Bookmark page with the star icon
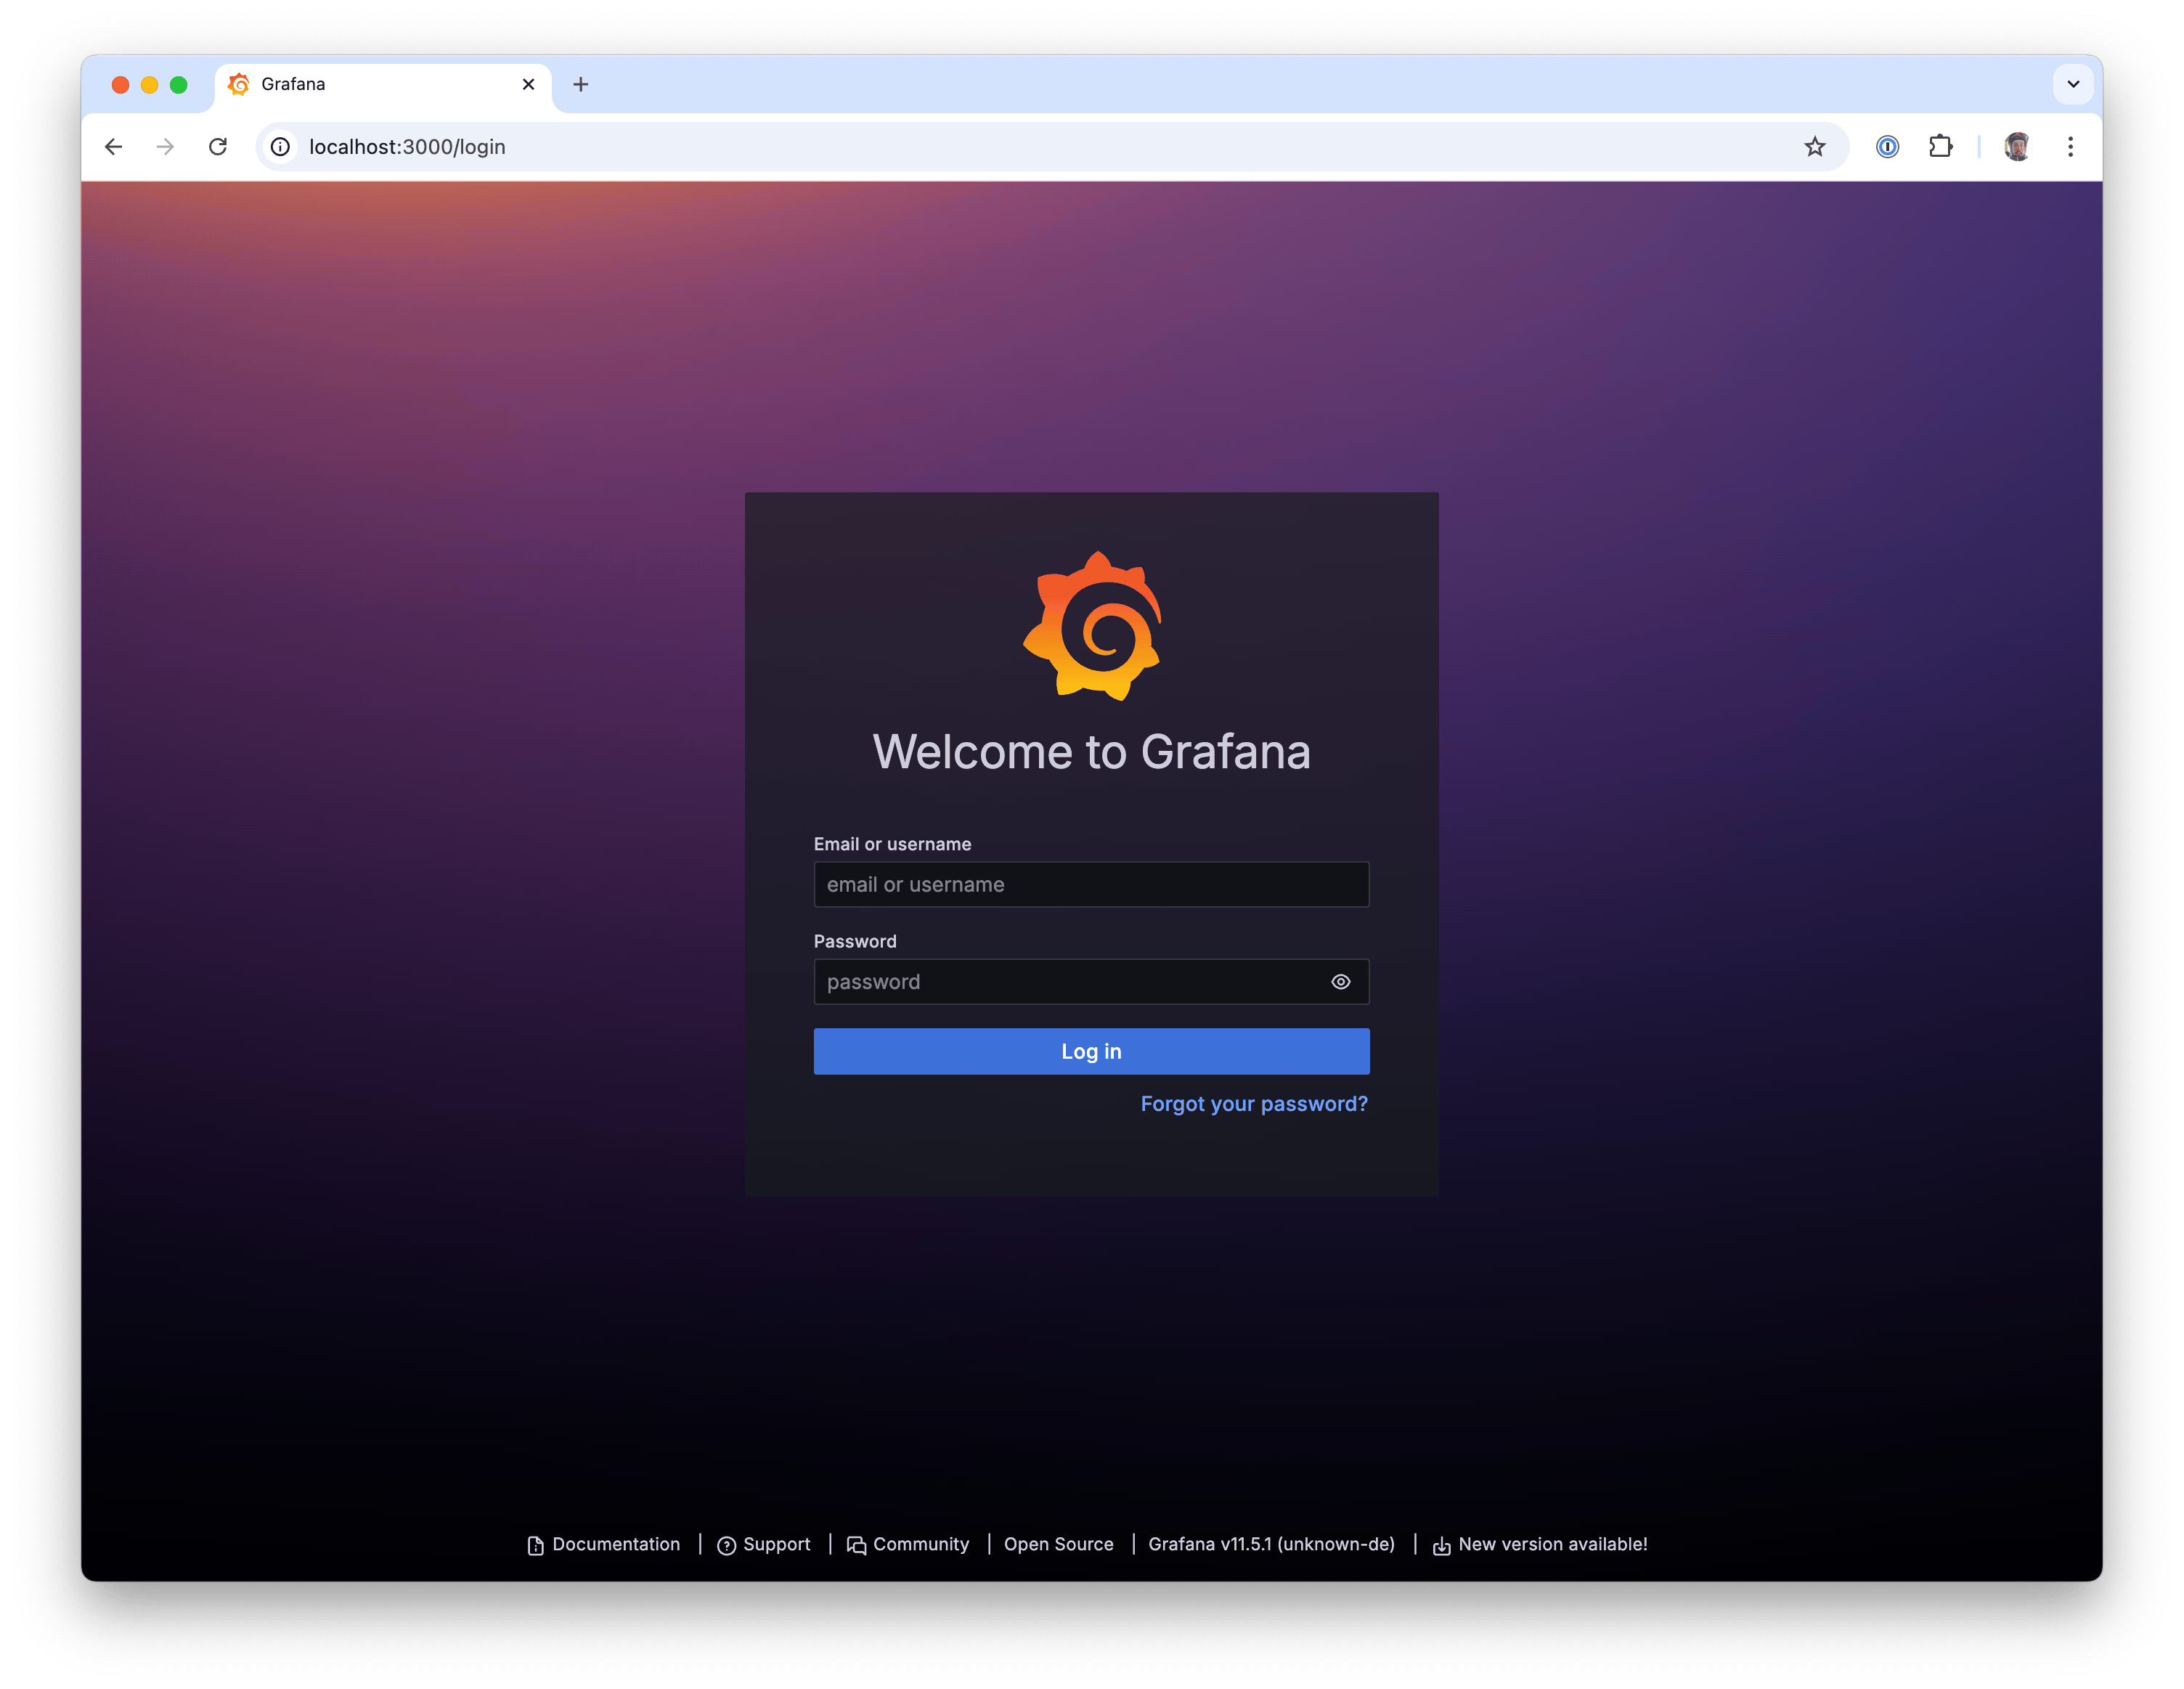Image resolution: width=2184 pixels, height=1689 pixels. pos(1814,147)
